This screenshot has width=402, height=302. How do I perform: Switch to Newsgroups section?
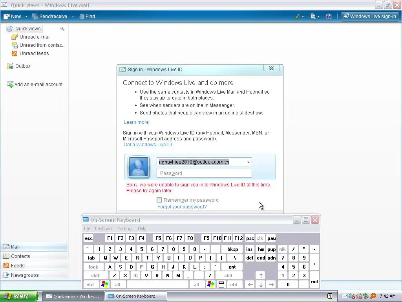click(x=34, y=275)
